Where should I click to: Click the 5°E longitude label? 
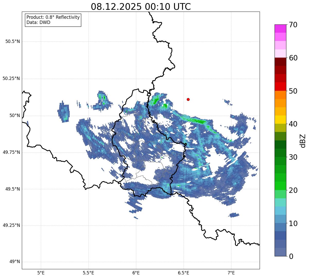pyautogui.click(x=41, y=273)
